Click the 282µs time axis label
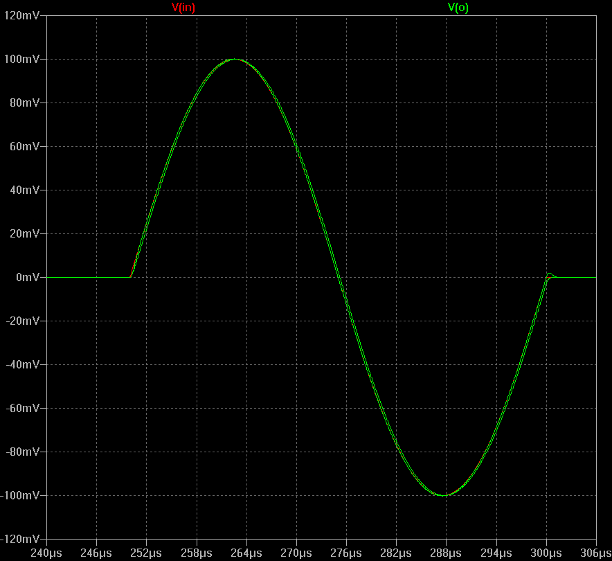The height and width of the screenshot is (561, 612). pyautogui.click(x=396, y=553)
